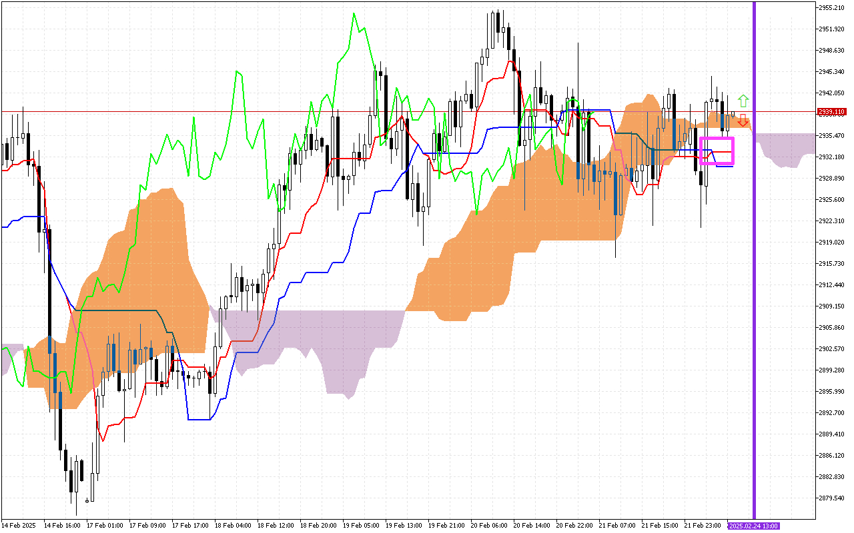Screen dimensions: 854x533
Task: Select the magenta rectangle object on the chart
Action: pyautogui.click(x=717, y=151)
